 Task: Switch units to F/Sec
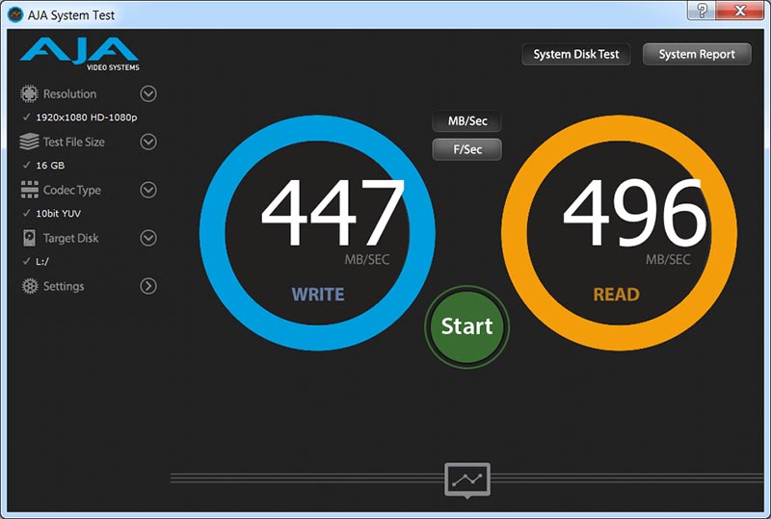467,149
